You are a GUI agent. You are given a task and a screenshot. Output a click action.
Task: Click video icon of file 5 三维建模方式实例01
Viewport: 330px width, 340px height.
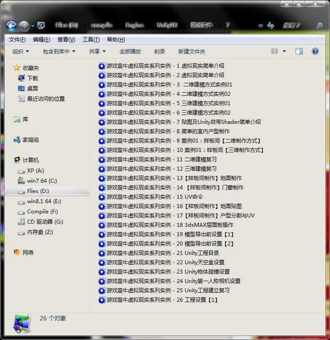click(102, 103)
